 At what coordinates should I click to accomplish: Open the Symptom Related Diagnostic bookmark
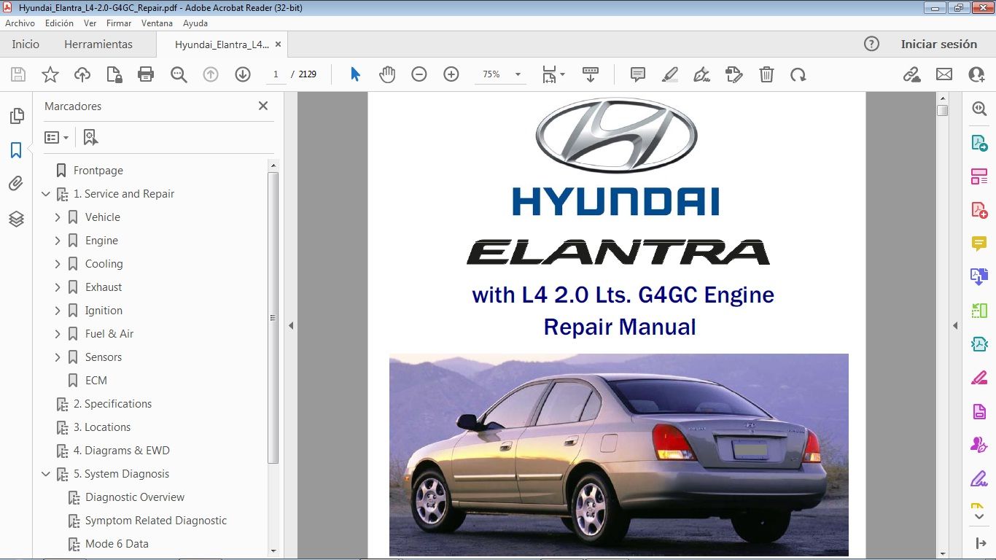pos(156,521)
